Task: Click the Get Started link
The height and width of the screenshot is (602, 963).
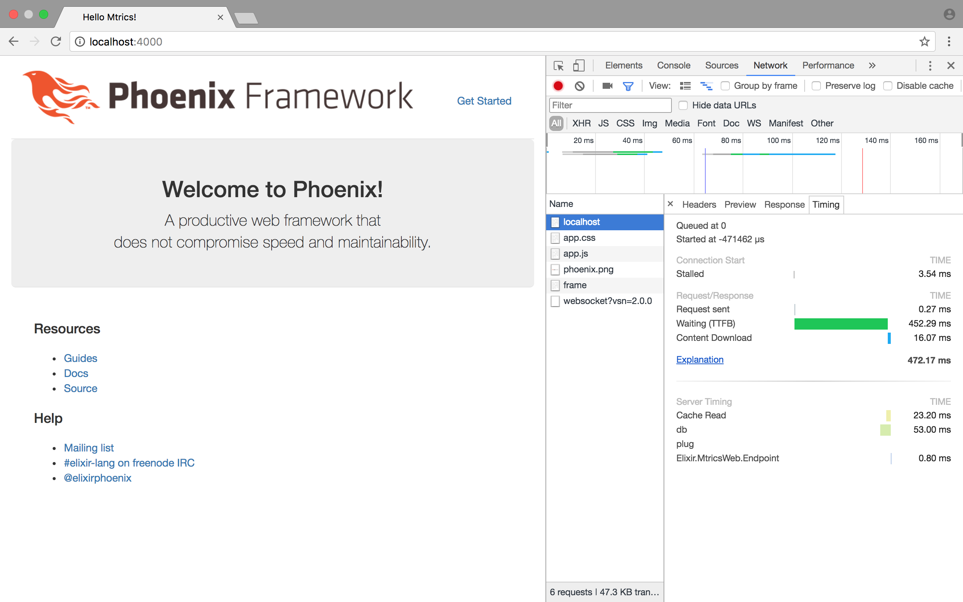Action: point(484,101)
